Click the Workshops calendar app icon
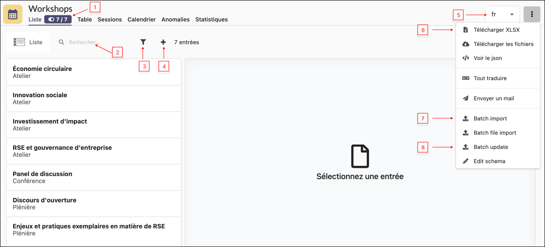This screenshot has height=247, width=545. coord(13,14)
